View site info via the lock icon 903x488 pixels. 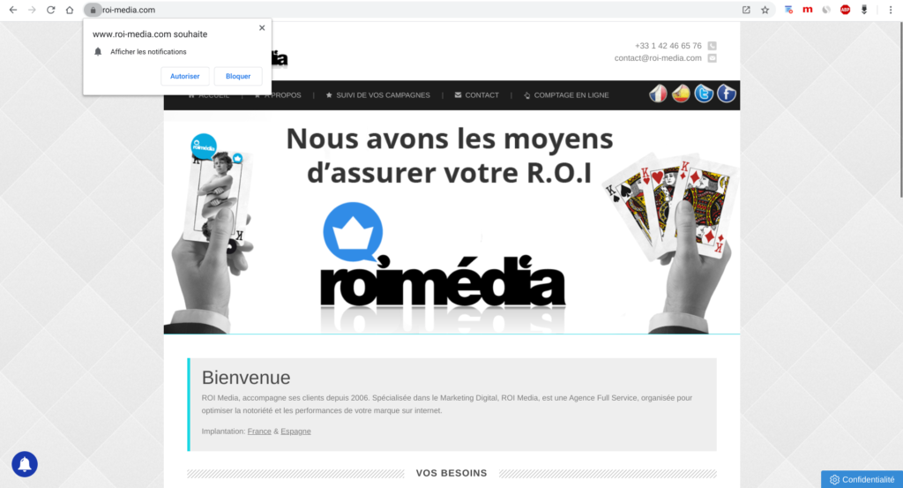[x=93, y=10]
